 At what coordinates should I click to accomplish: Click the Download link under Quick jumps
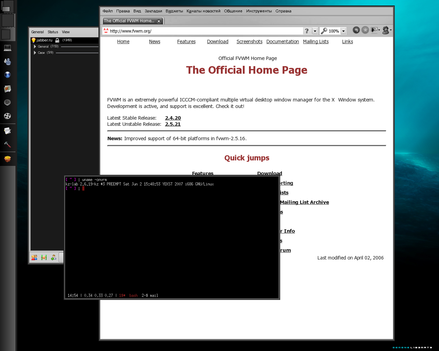pyautogui.click(x=270, y=173)
